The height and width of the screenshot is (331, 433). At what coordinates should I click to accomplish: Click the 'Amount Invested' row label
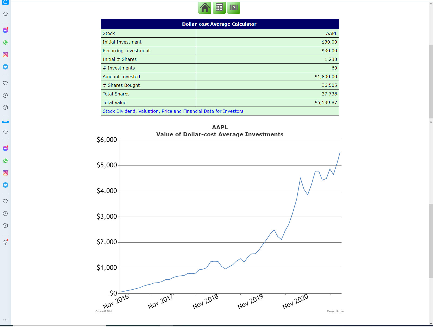[121, 77]
